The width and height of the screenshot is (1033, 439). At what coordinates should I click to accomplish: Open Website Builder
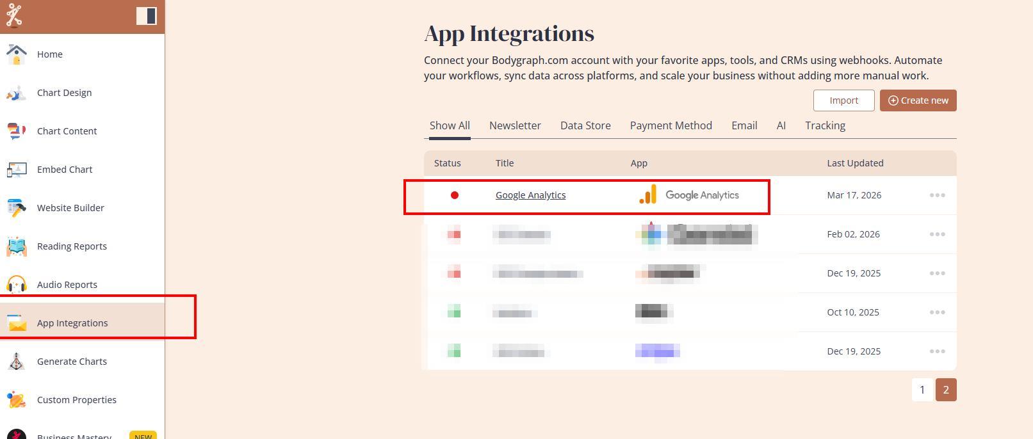tap(70, 208)
